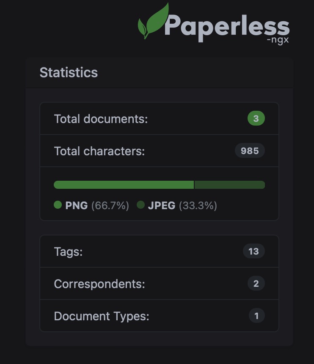Click the Correspondents count badge showing 2
This screenshot has height=364, width=314.
256,283
